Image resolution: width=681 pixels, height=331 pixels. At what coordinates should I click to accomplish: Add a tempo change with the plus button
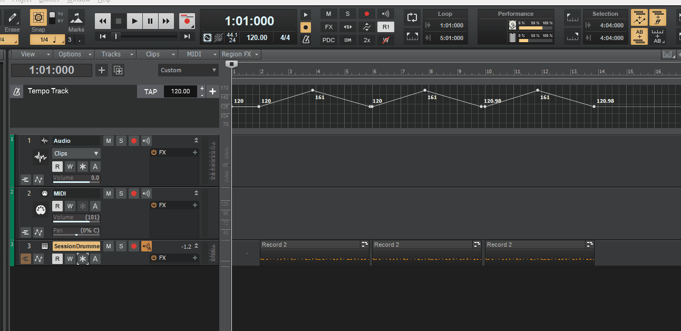[x=212, y=91]
